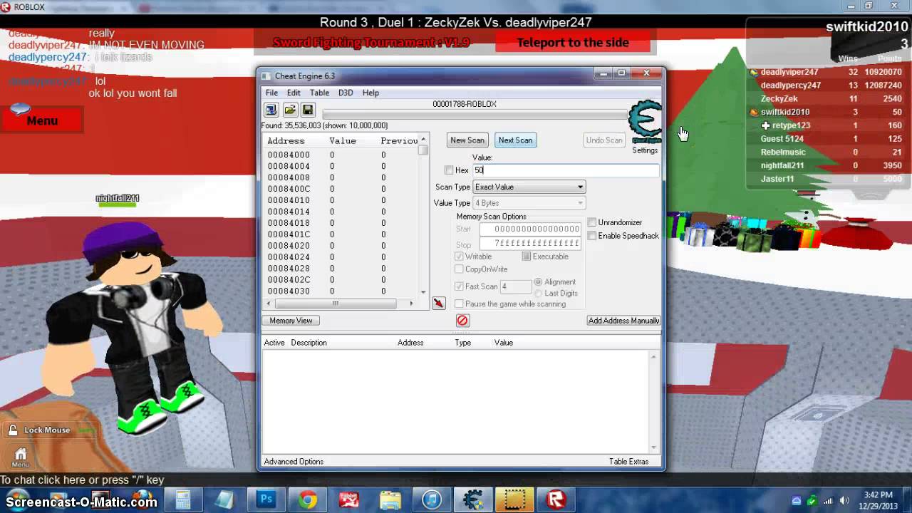Open the process list computer icon
Viewport: 912px width, 513px height.
[x=271, y=110]
